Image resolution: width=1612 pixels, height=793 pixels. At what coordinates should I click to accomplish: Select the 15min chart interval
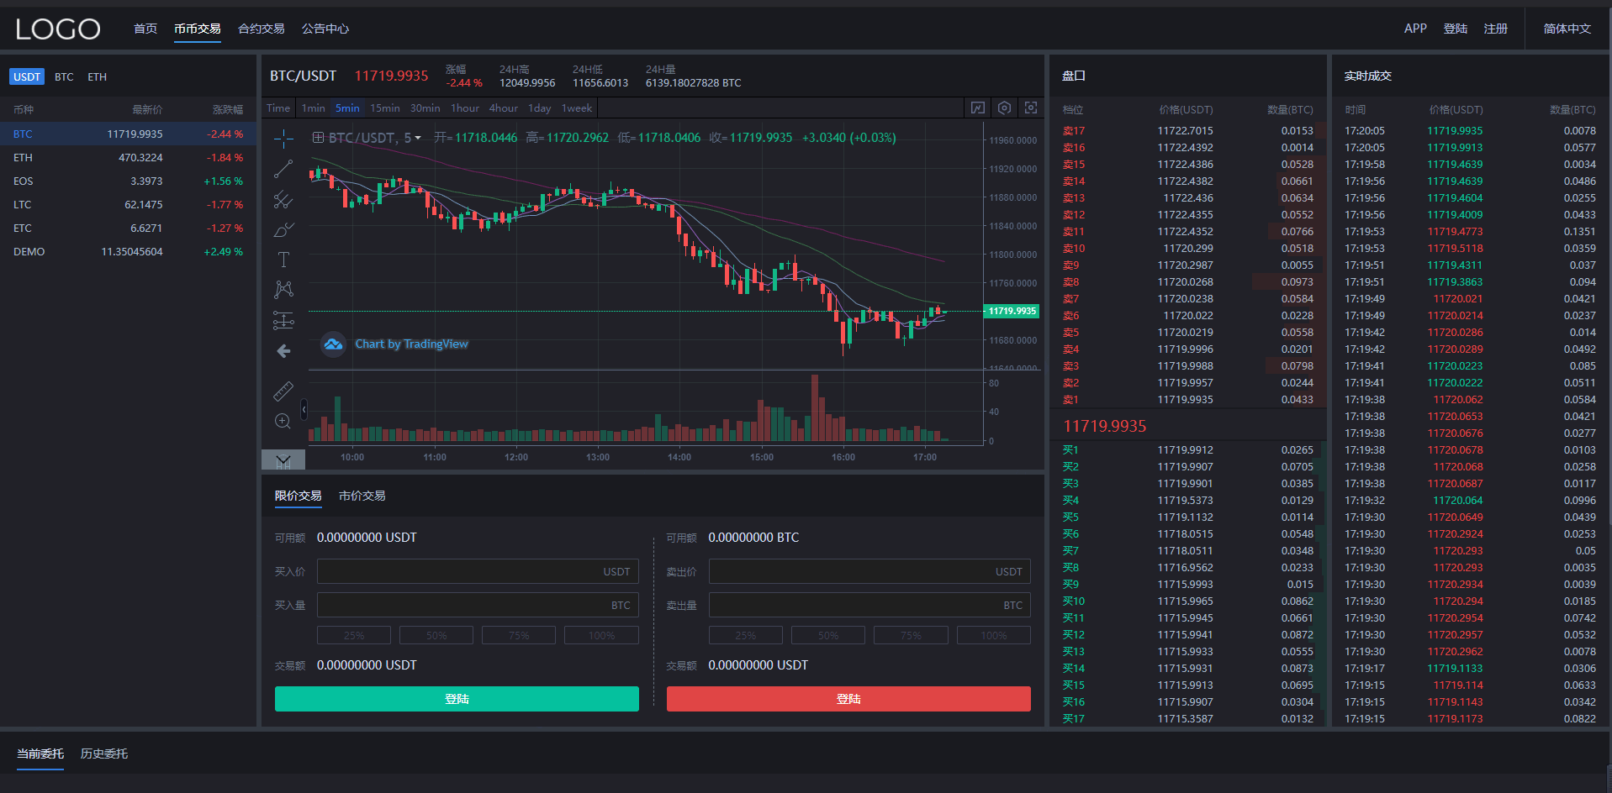[x=384, y=108]
